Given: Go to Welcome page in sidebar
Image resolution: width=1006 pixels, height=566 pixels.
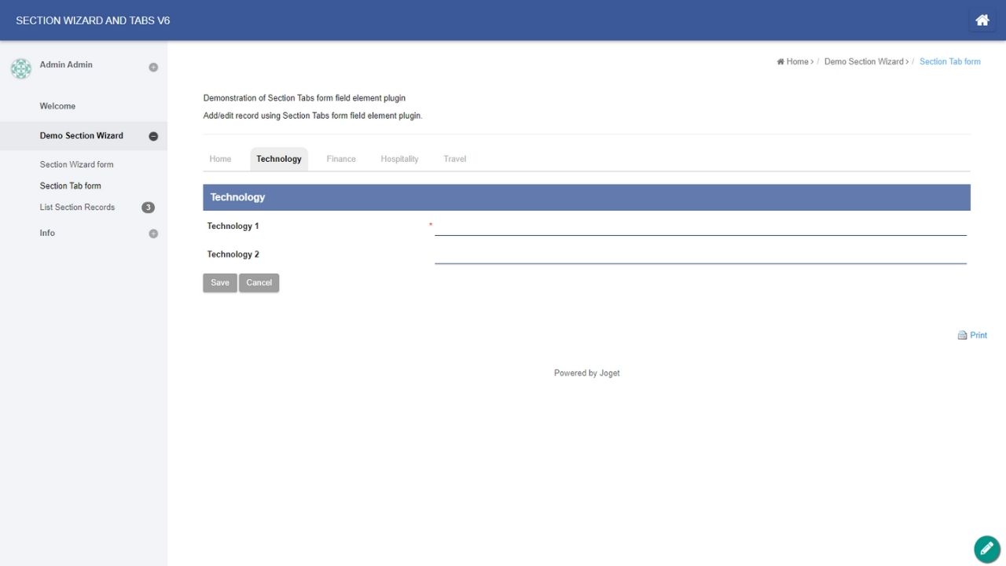Looking at the screenshot, I should (57, 106).
